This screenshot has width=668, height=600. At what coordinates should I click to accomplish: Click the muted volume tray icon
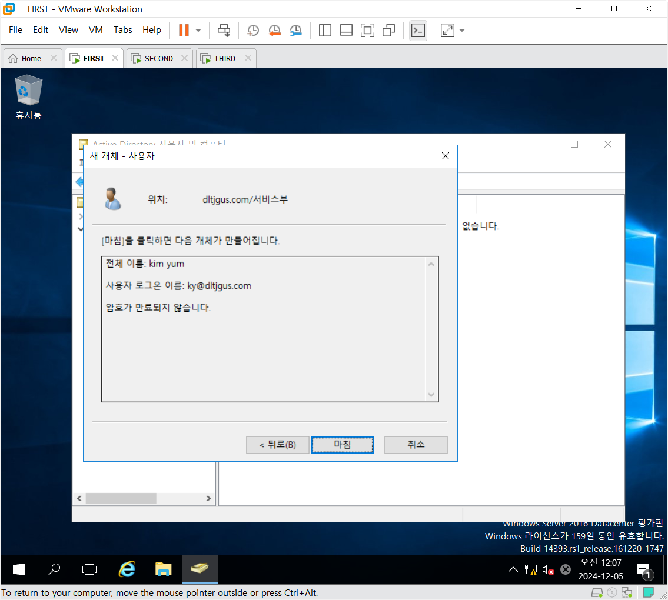[549, 570]
